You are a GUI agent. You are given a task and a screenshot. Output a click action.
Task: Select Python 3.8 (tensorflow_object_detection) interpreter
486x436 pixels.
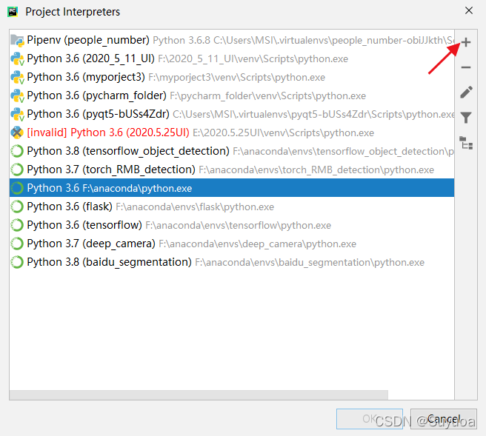point(127,151)
